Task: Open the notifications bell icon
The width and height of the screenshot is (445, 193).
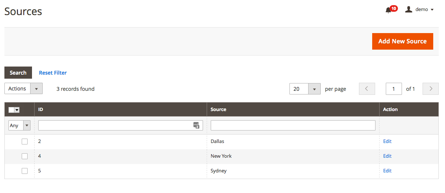Action: 388,10
